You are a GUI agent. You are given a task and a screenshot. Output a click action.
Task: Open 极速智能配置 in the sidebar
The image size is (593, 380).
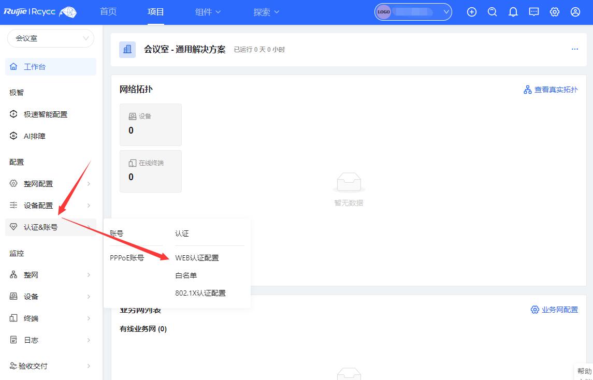(46, 114)
